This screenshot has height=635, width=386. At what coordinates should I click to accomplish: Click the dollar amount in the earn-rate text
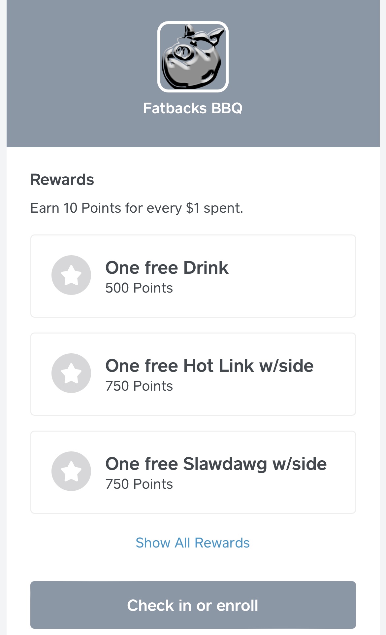coord(193,208)
